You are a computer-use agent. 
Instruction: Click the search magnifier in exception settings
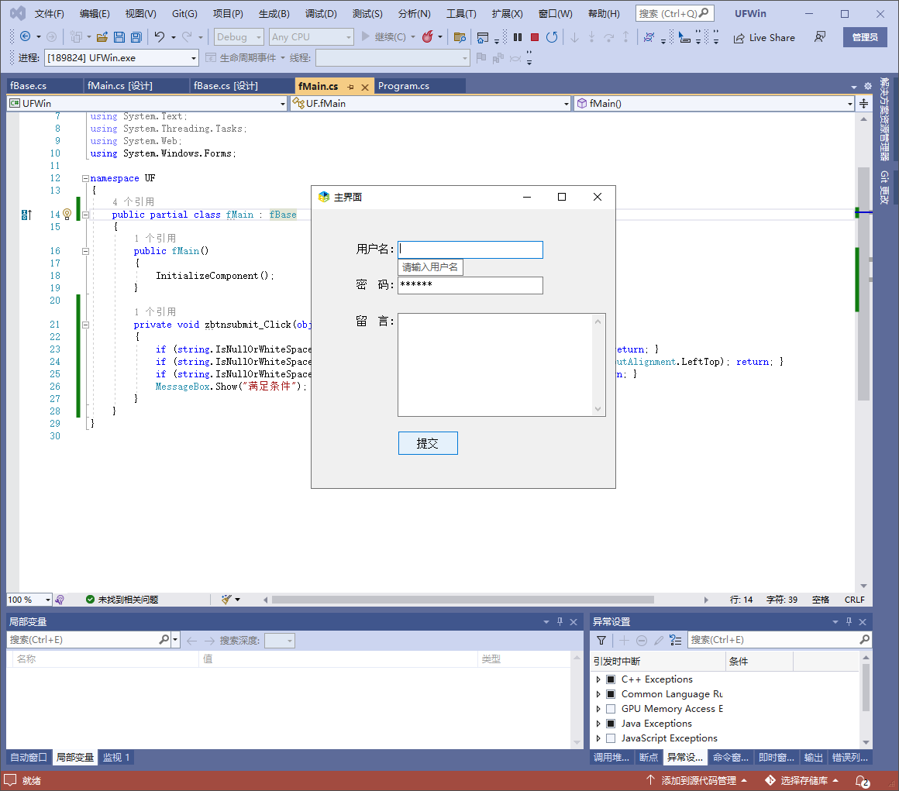(865, 639)
